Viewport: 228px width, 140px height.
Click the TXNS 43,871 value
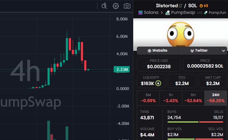[x=147, y=118]
